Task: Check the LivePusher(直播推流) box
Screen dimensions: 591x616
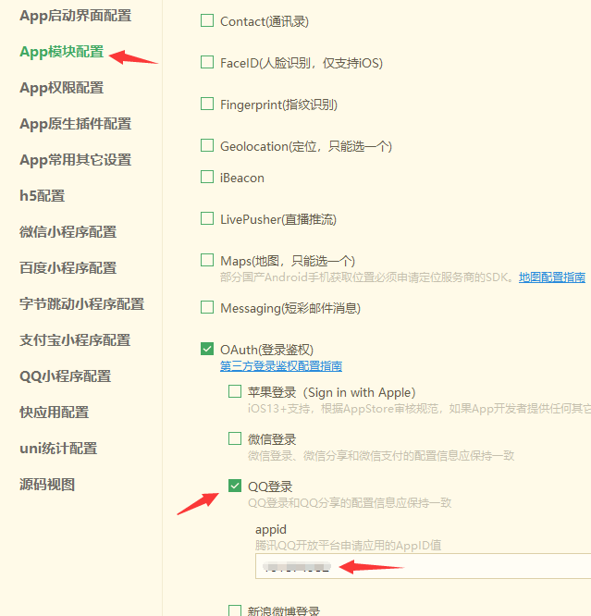Action: coord(207,219)
